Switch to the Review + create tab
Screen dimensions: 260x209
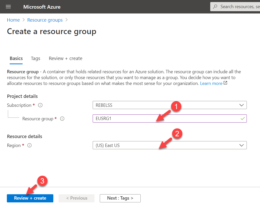(66, 58)
